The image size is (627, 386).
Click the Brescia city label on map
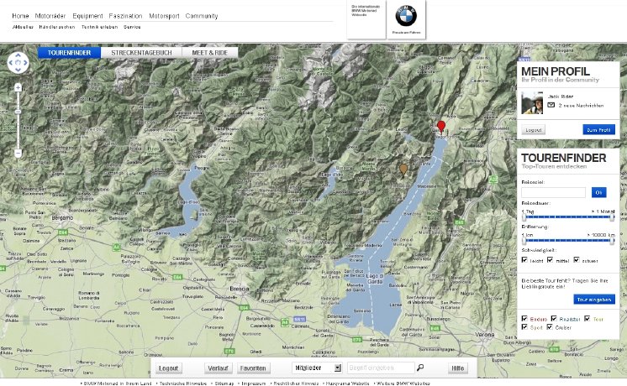(240, 288)
